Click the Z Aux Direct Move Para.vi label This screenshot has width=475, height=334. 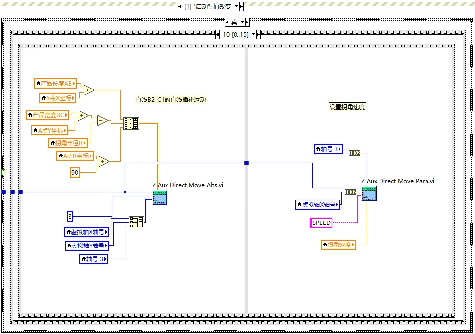(398, 181)
